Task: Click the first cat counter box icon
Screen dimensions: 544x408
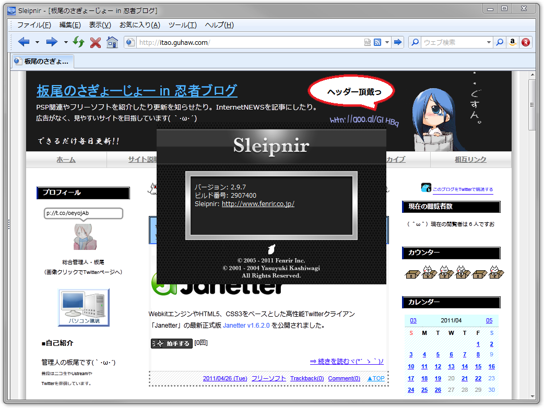Action: pyautogui.click(x=412, y=274)
